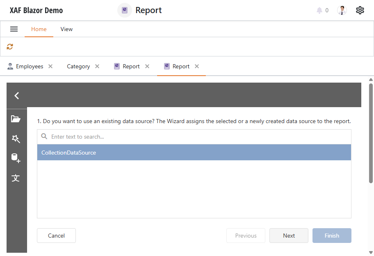Viewport: 374px width, 256px height.
Task: Click the Report clock icon in the header
Action: (124, 10)
